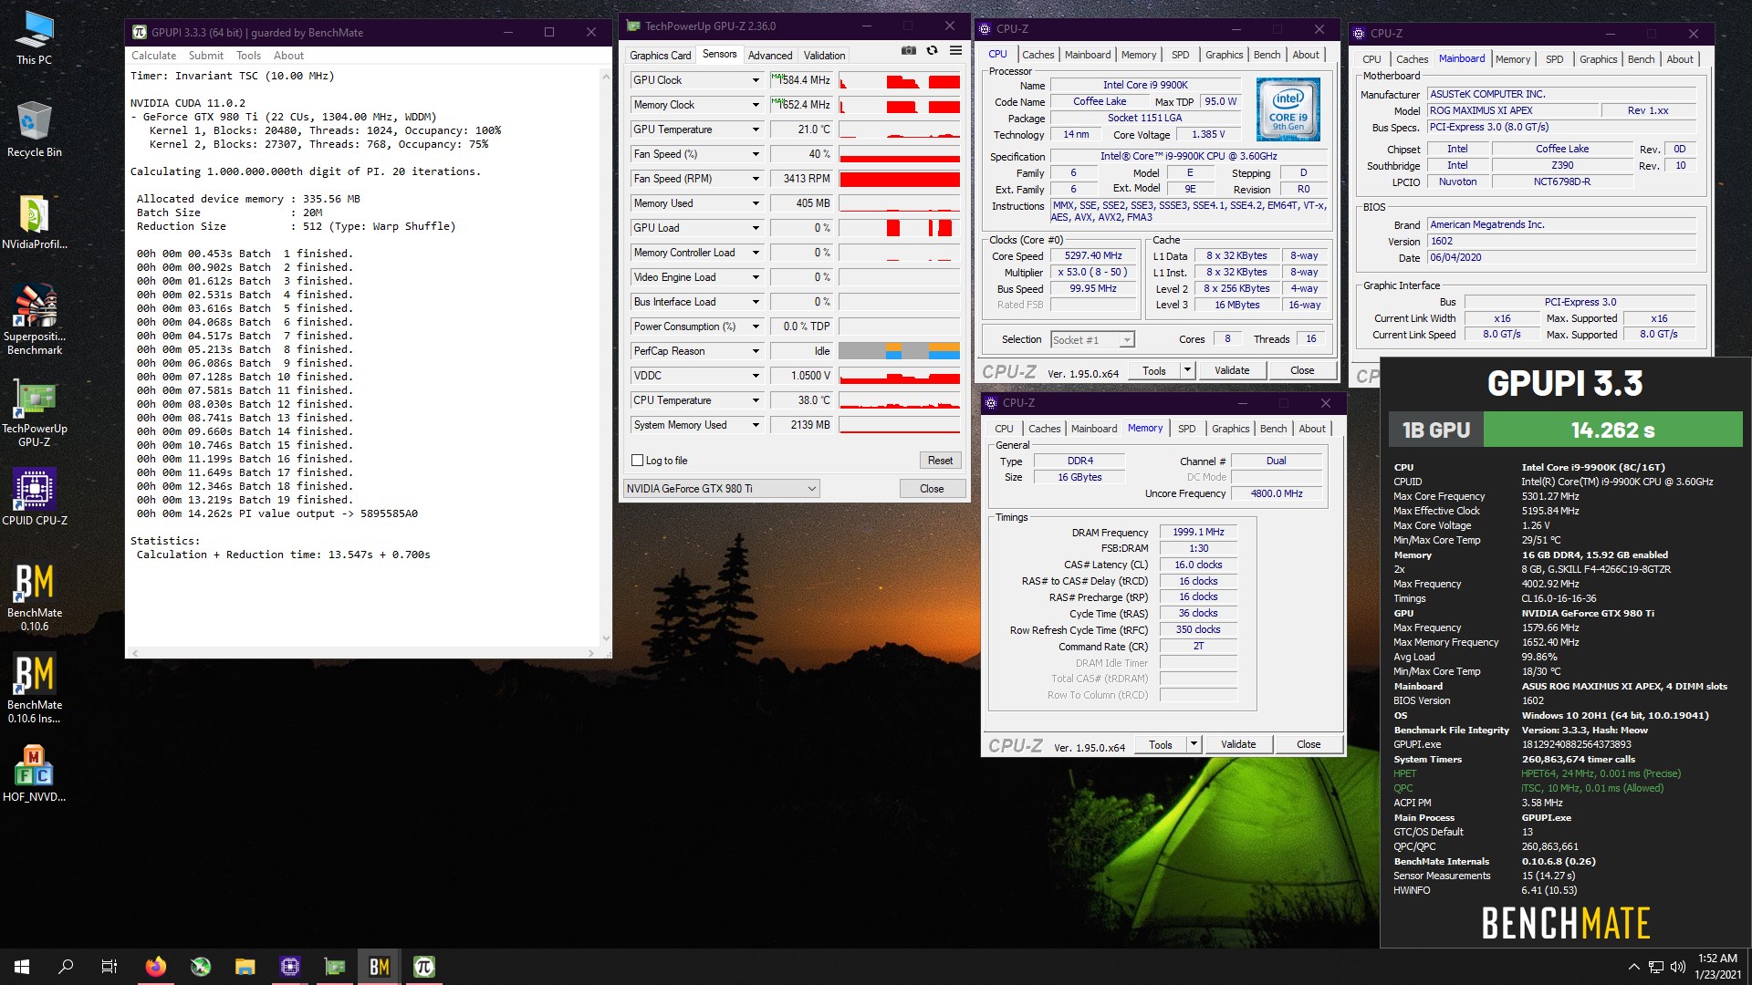Viewport: 1752px width, 985px height.
Task: Open the Recycle Bin desktop icon
Action: [x=34, y=130]
